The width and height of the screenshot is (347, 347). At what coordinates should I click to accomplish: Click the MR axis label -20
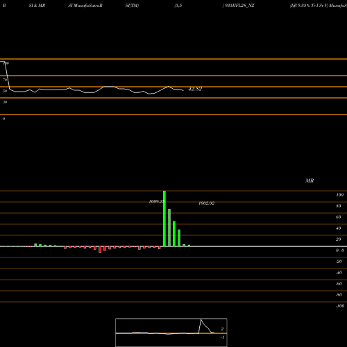339,262
